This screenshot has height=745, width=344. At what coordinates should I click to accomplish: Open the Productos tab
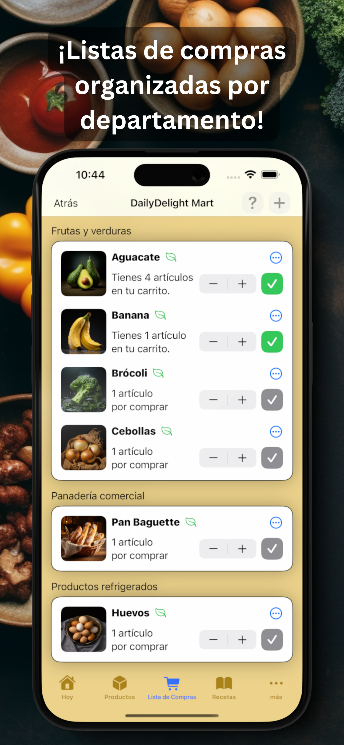coord(119,688)
